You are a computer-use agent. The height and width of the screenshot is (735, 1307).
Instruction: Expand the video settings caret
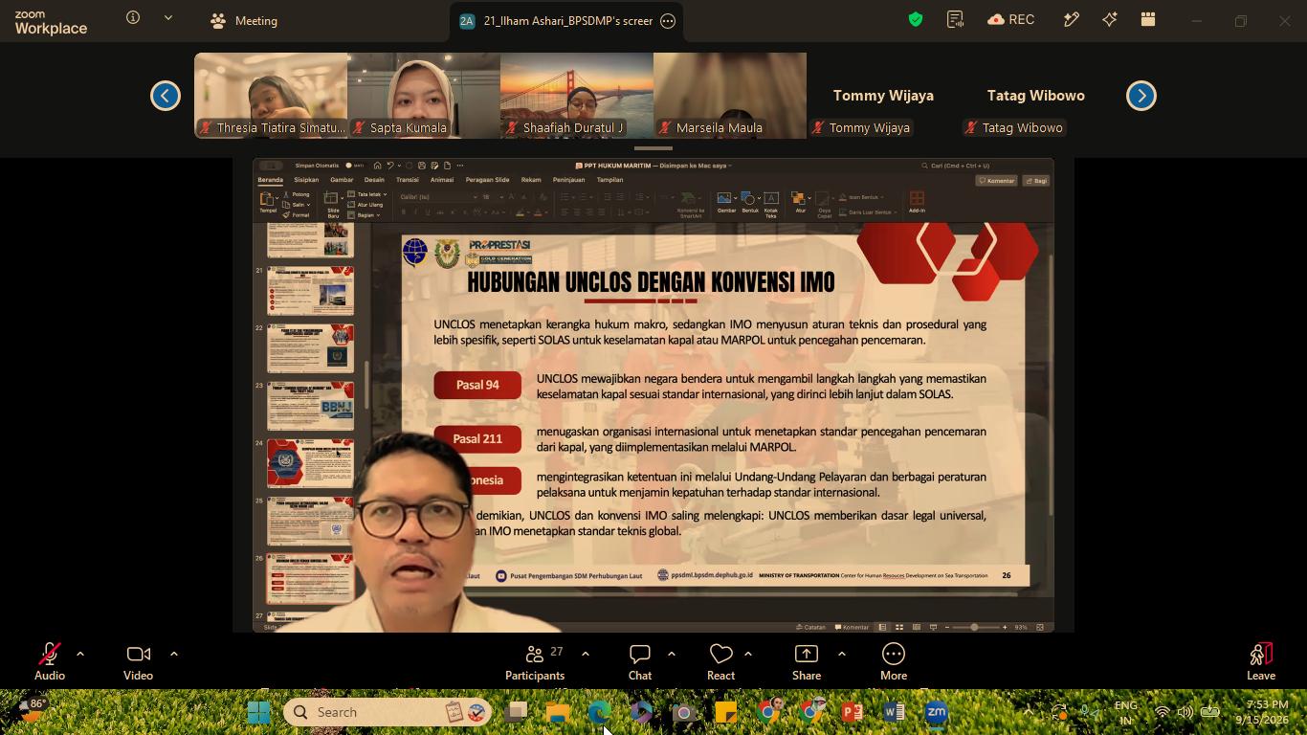(174, 655)
